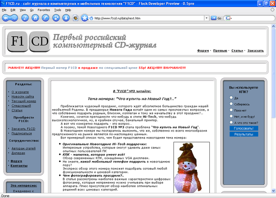Click the Flock icon in title bar
Viewport: 276px width, 198px height.
(3, 4)
